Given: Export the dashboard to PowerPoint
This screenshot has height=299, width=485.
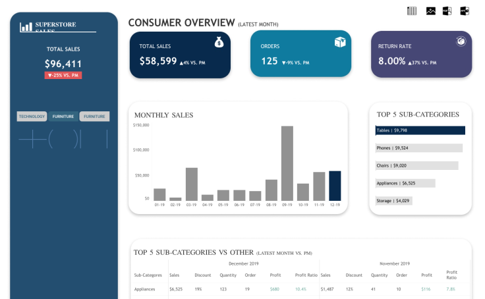Looking at the screenshot, I should (465, 11).
